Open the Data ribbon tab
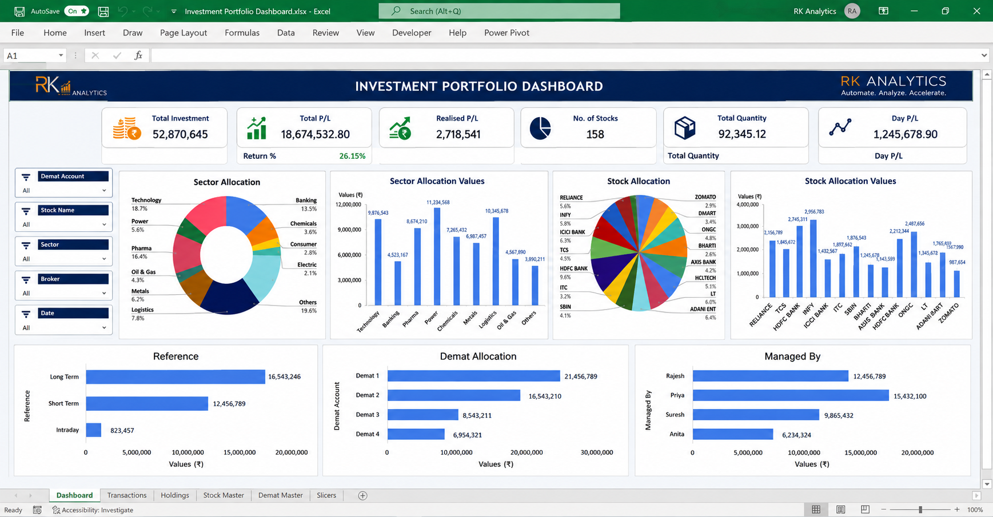 [286, 33]
